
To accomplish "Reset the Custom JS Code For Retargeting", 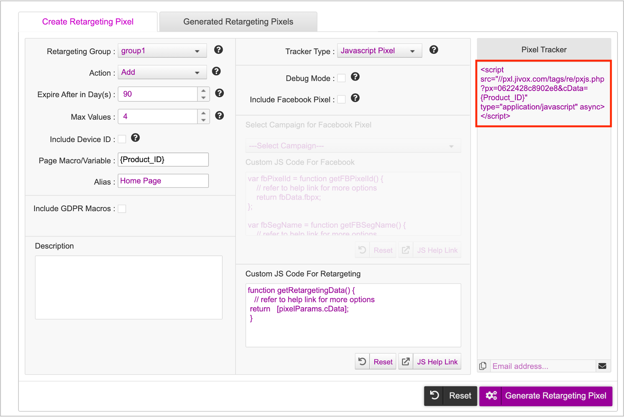I will click(x=375, y=361).
